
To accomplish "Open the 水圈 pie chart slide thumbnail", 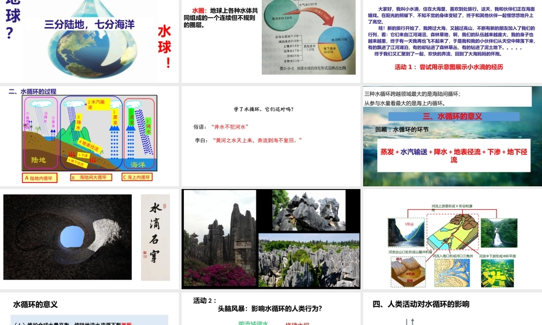I will 271,41.
